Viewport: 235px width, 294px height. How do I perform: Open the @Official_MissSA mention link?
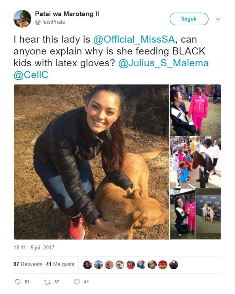point(134,39)
